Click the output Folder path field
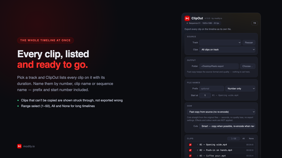This screenshot has height=158, width=282. (219, 66)
